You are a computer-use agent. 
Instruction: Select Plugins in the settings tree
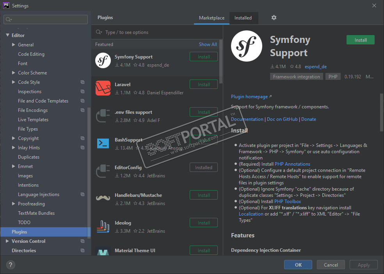46,232
